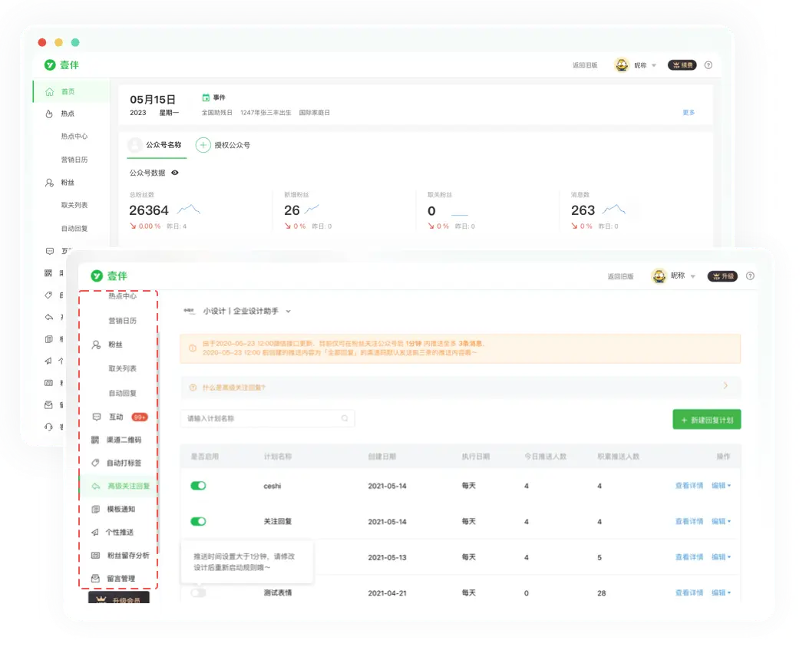
Task: Click the 自动打标签 tag sidebar icon
Action: coord(95,463)
